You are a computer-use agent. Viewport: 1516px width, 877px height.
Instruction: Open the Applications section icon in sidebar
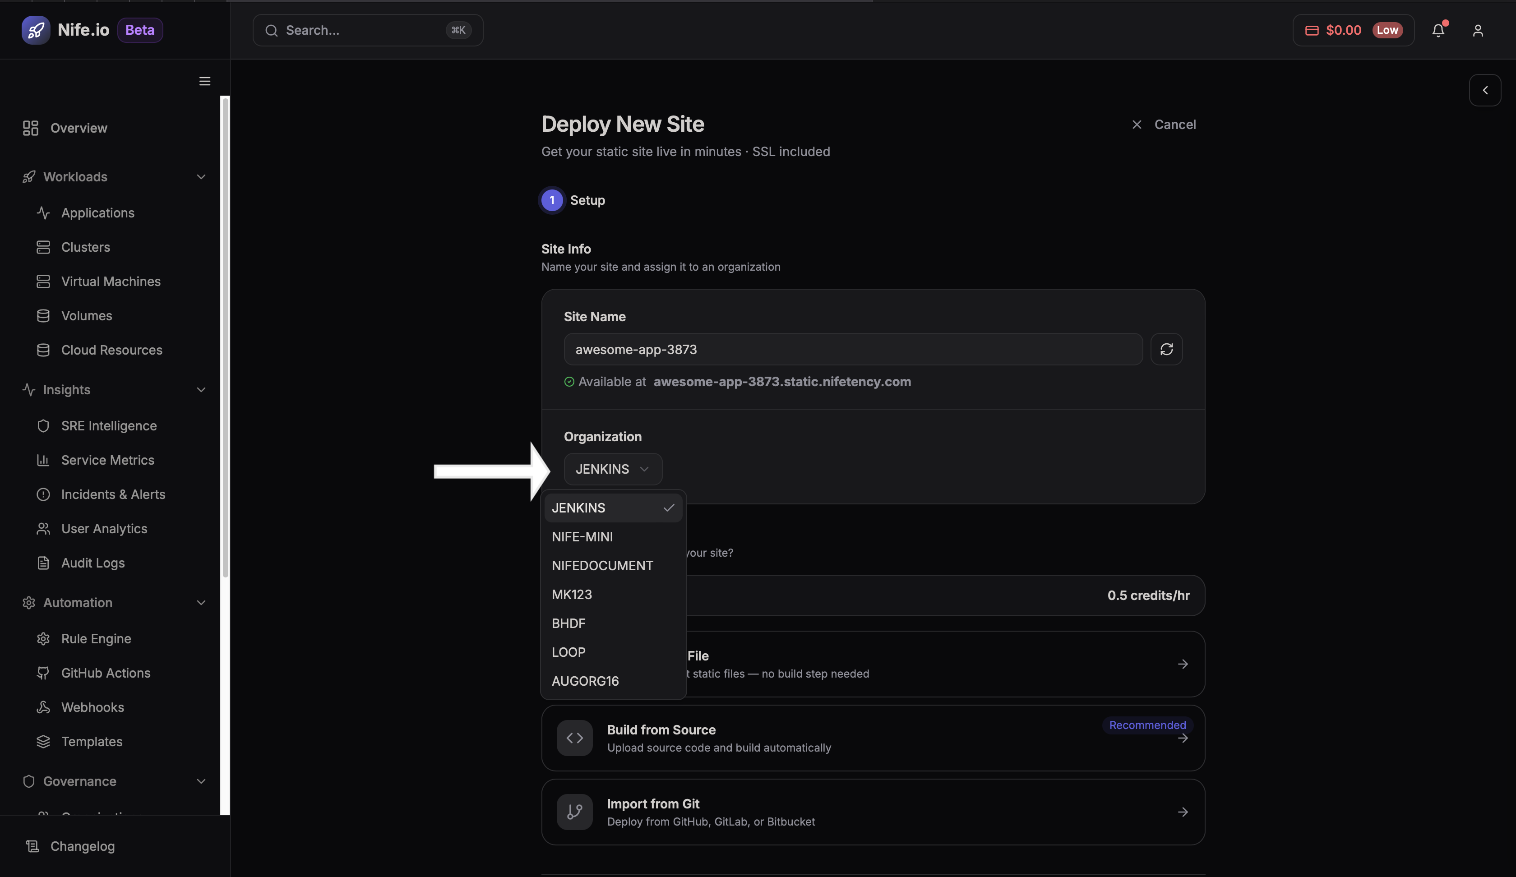pyautogui.click(x=43, y=212)
